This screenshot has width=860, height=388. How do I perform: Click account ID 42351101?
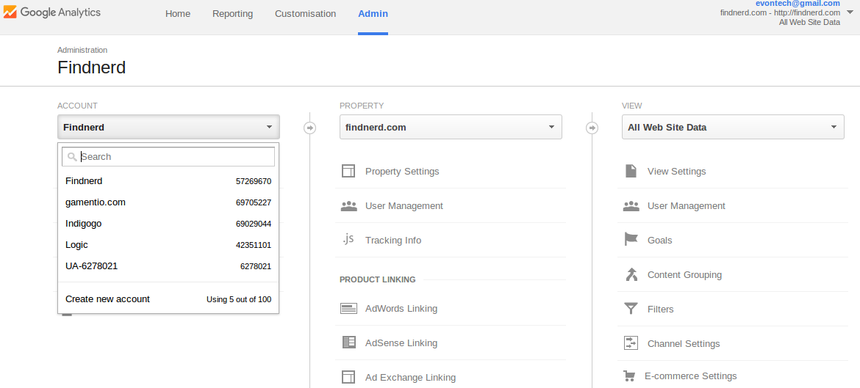click(x=254, y=246)
